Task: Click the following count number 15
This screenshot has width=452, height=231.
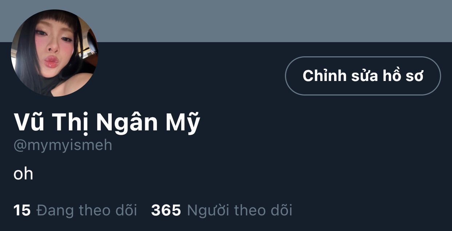Action: click(22, 210)
